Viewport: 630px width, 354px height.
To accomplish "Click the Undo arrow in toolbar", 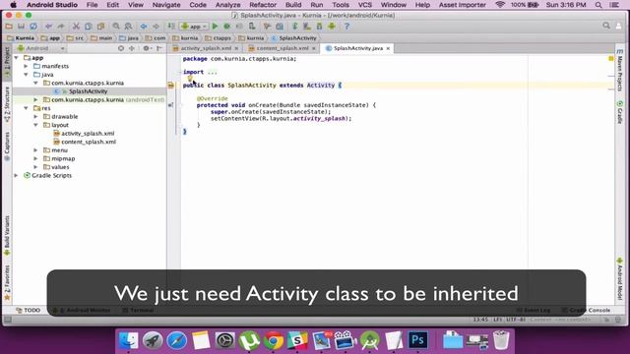I will pyautogui.click(x=48, y=27).
